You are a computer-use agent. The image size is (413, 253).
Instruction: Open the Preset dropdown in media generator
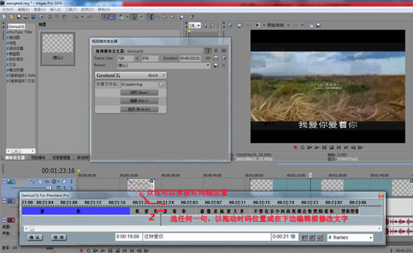tap(208, 65)
